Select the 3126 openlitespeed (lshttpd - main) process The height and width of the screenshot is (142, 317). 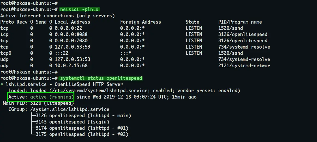pyautogui.click(x=83, y=116)
